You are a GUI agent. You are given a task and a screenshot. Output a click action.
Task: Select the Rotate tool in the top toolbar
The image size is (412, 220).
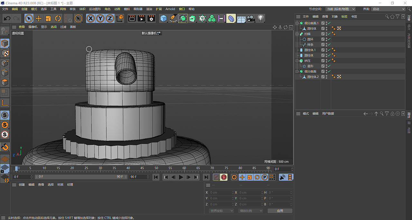point(58,18)
